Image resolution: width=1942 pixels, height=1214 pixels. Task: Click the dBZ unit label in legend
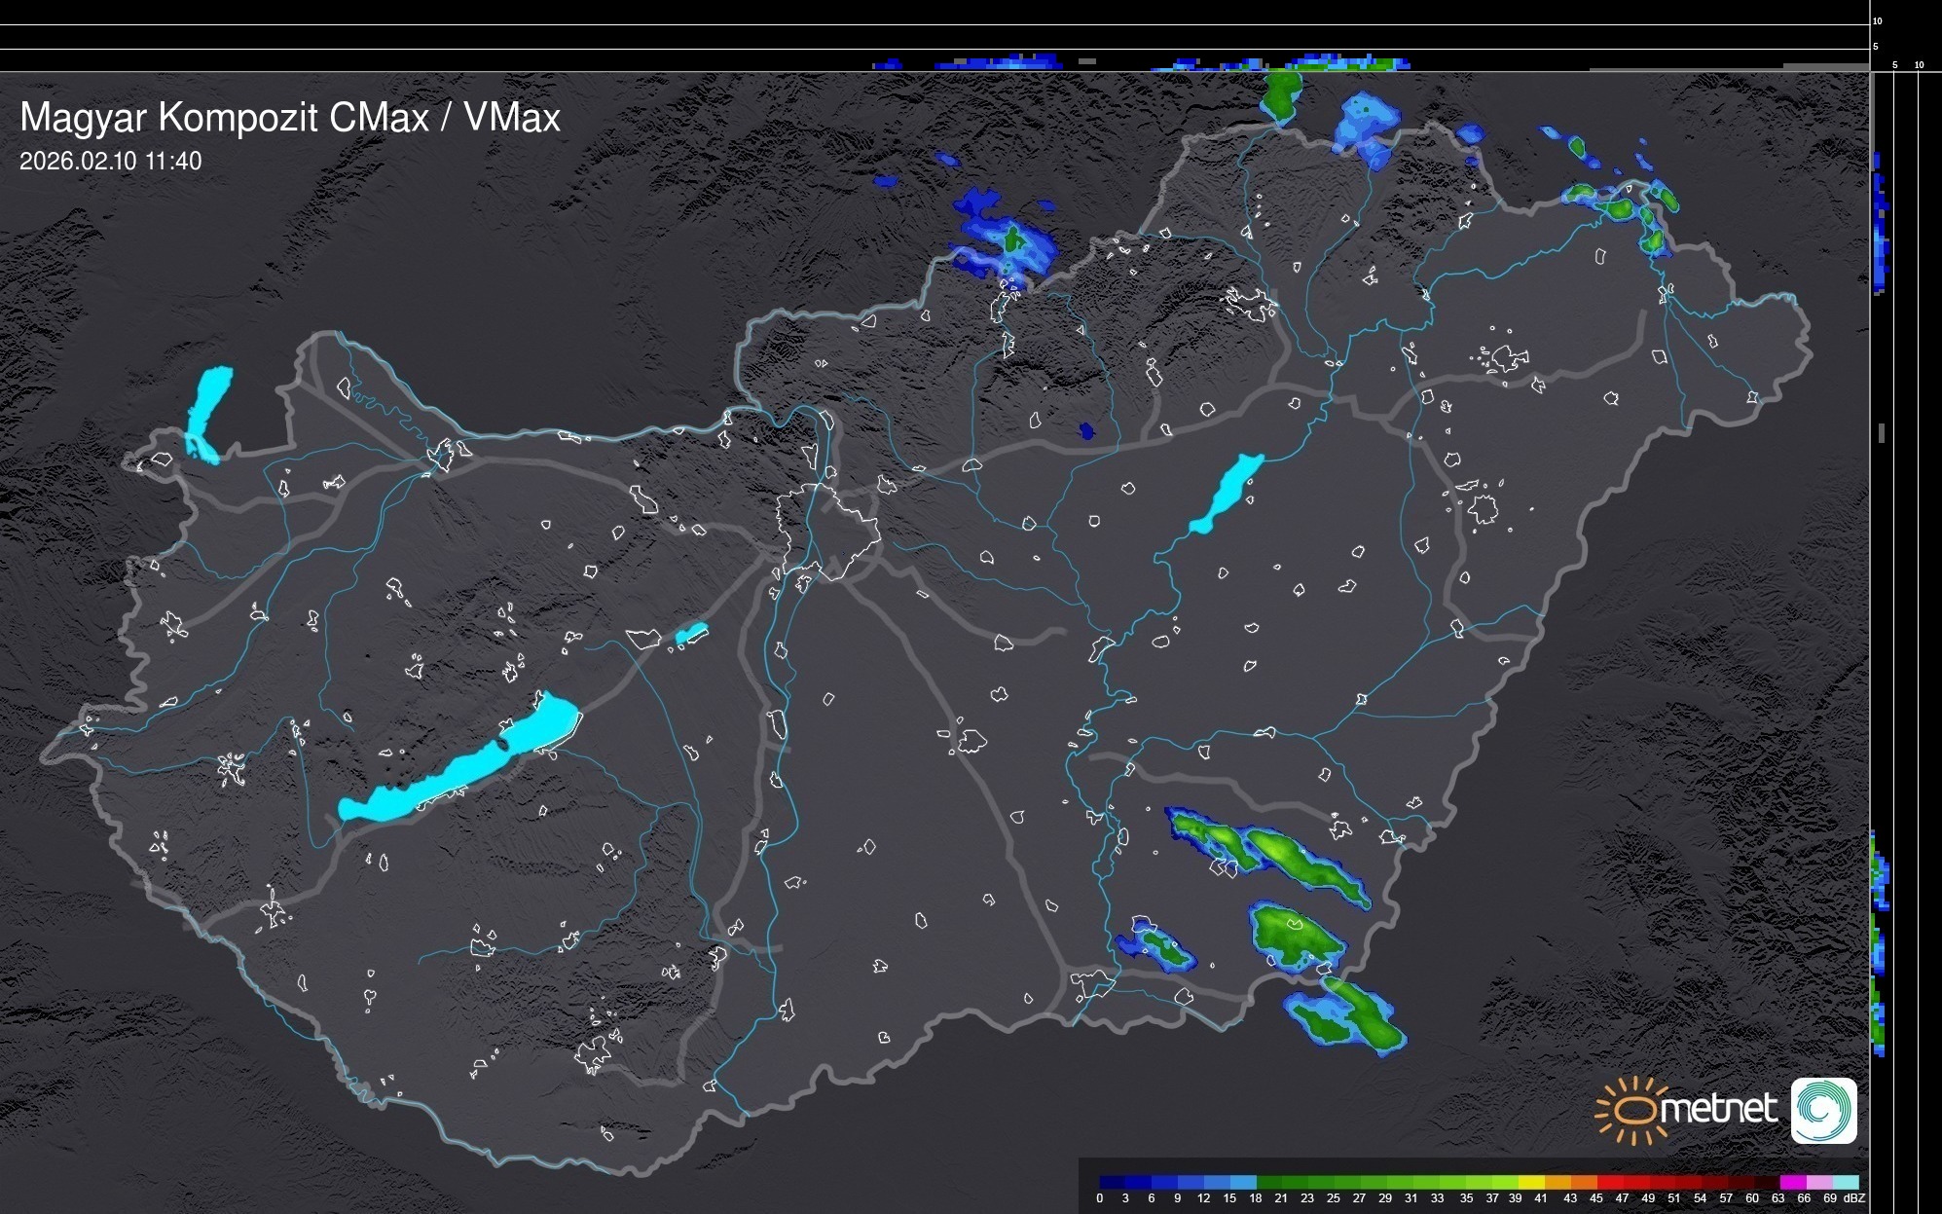(1854, 1198)
